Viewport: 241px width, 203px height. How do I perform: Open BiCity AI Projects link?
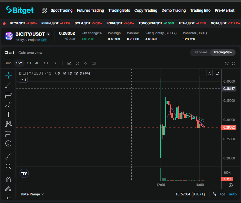click(x=28, y=40)
